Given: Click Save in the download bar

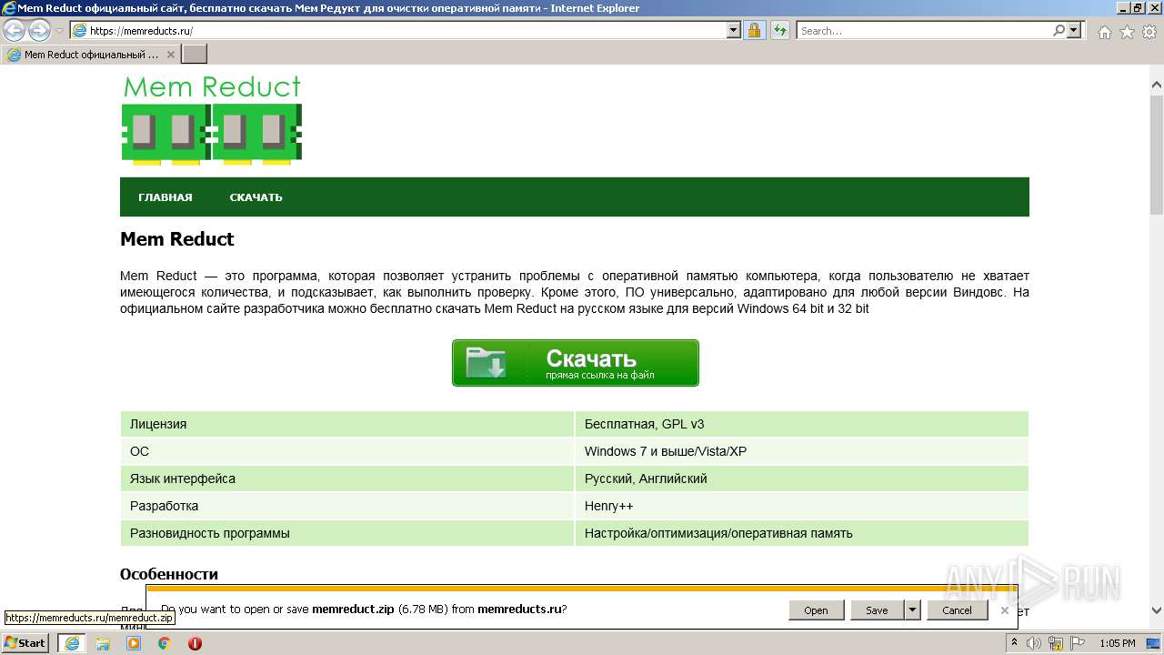Looking at the screenshot, I should pos(877,610).
